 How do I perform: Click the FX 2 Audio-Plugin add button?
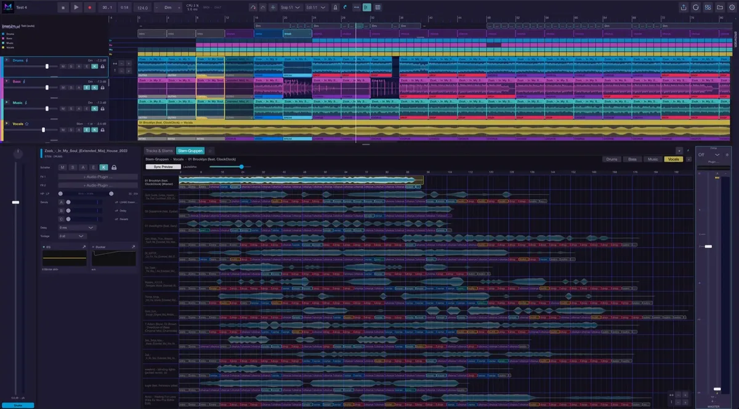tap(97, 185)
